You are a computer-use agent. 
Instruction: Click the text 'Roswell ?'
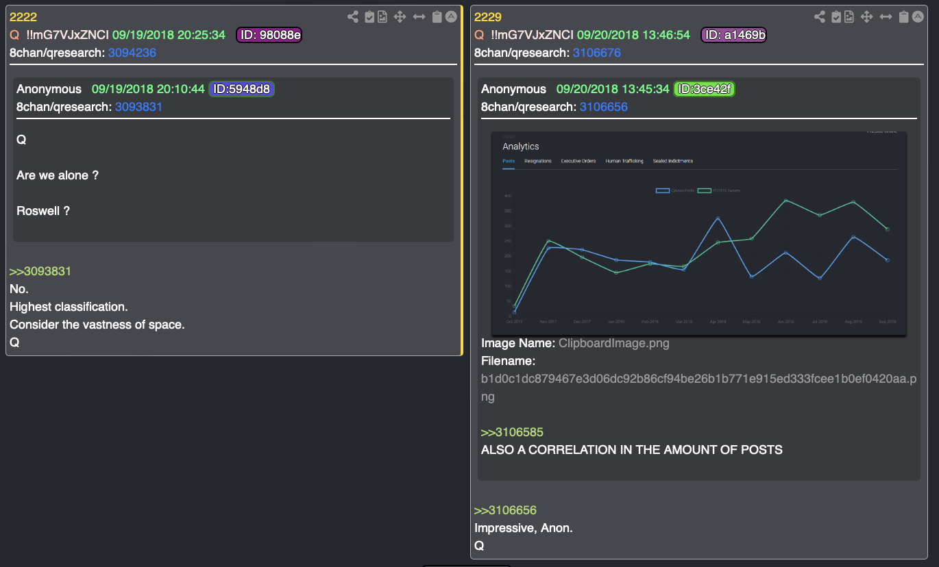(x=43, y=211)
